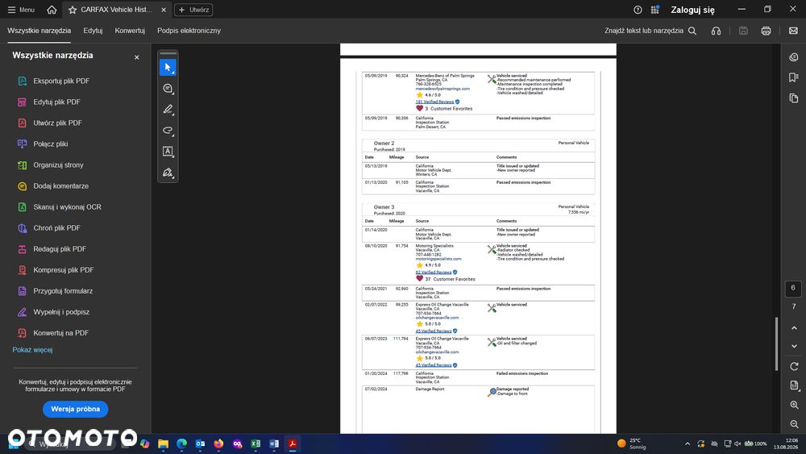
Task: Open File Explorer from taskbar
Action: point(163,444)
